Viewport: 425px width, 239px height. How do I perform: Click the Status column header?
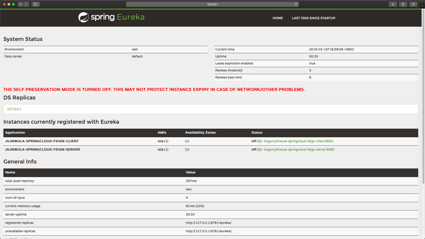point(257,132)
